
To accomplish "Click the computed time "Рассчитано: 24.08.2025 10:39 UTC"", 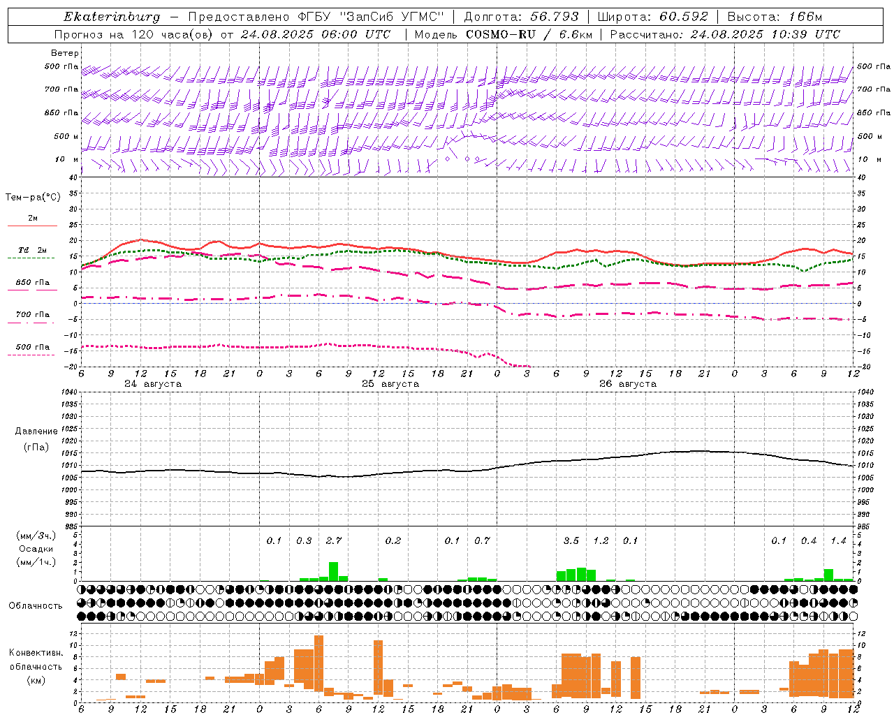I will 725,34.
